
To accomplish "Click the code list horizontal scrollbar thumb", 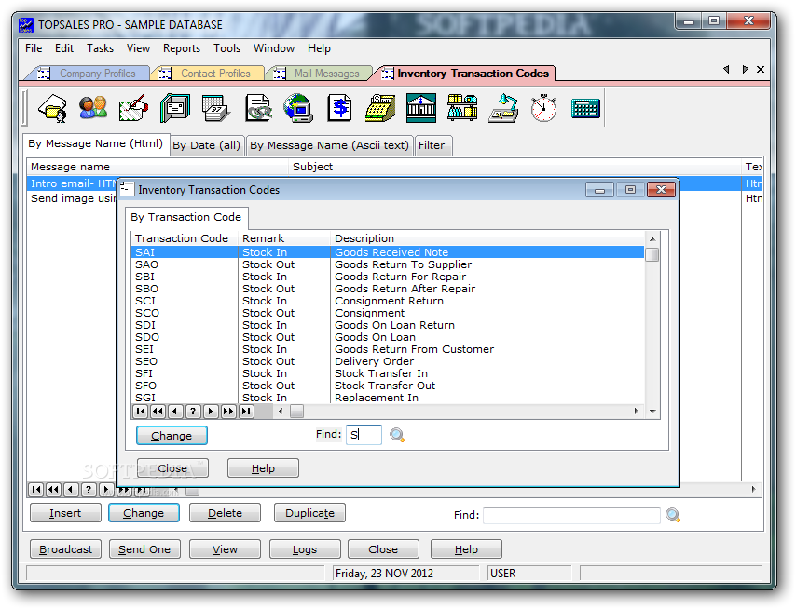I will click(x=296, y=412).
